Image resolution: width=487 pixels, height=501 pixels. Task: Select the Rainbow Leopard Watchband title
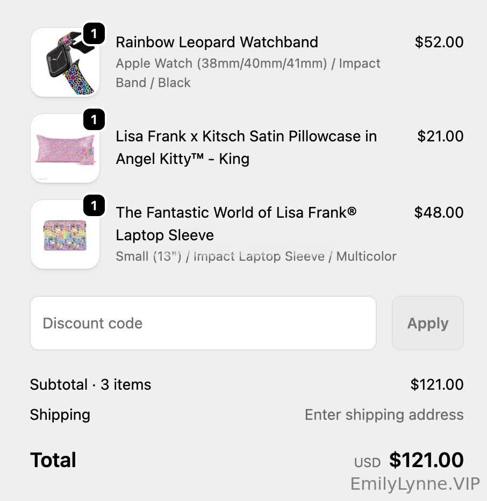(x=217, y=42)
